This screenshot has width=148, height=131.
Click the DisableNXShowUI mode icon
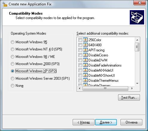tap(85, 75)
